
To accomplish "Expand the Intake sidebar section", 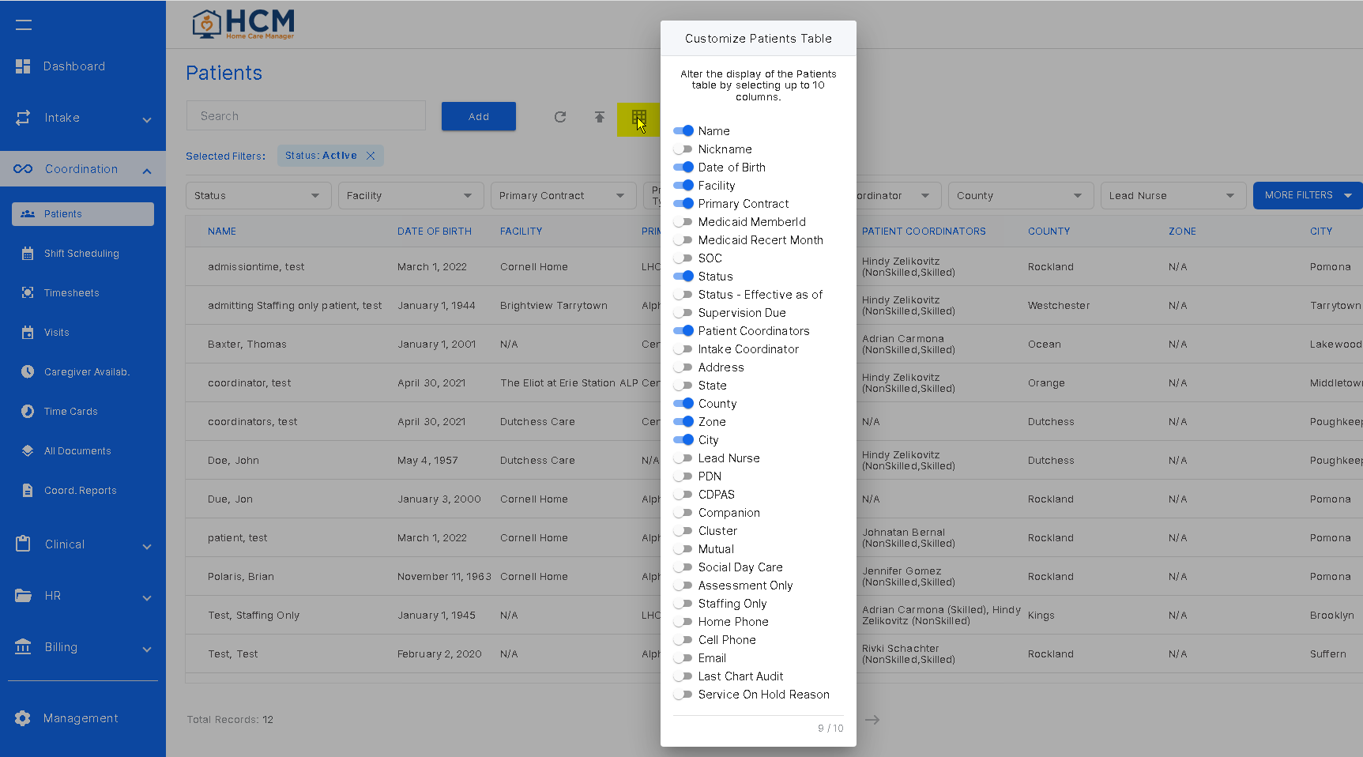I will [146, 120].
